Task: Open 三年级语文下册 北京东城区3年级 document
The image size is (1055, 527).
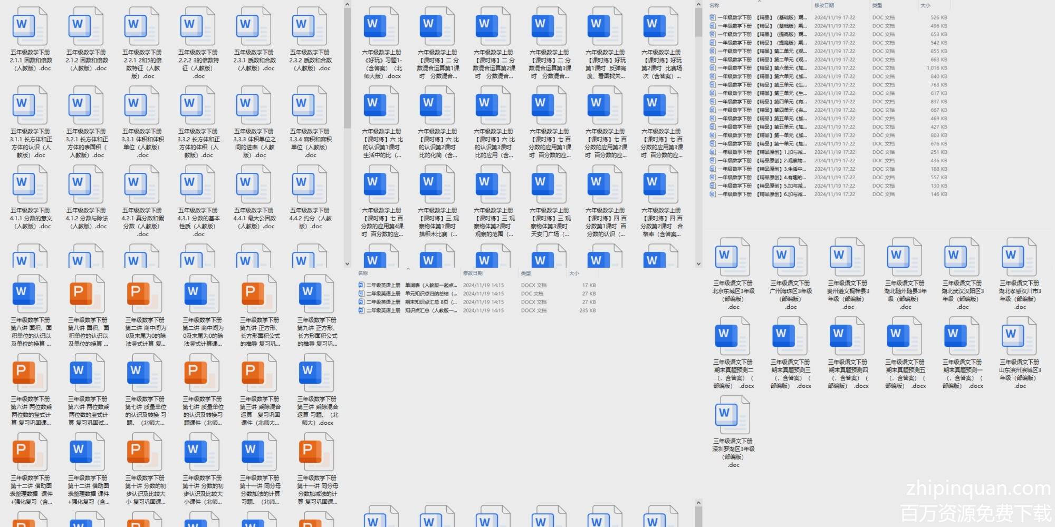Action: pyautogui.click(x=733, y=257)
